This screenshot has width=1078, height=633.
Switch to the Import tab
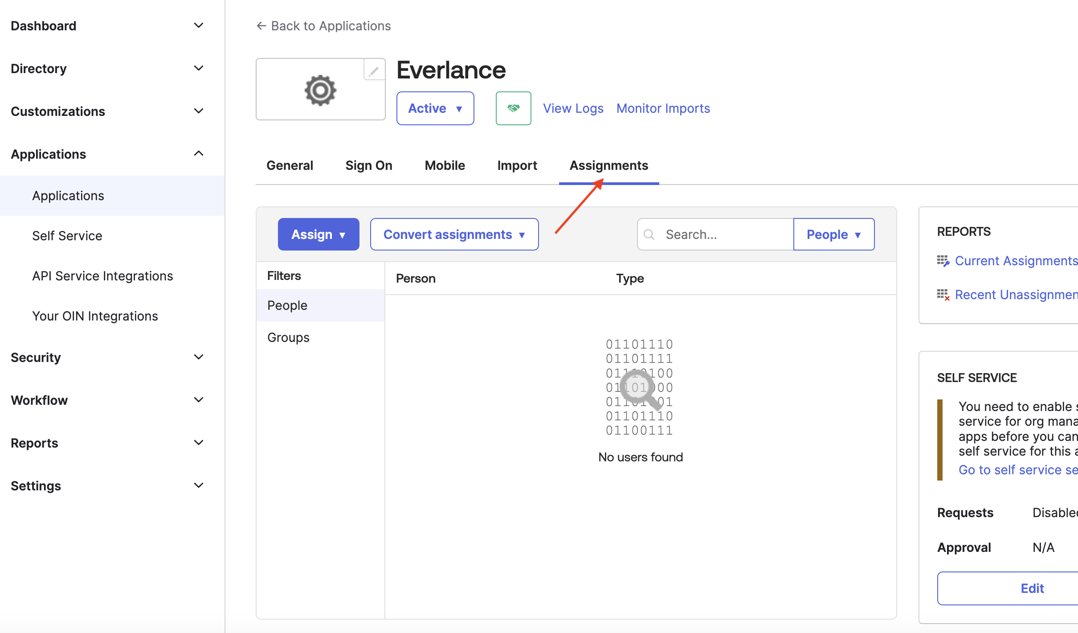tap(517, 165)
